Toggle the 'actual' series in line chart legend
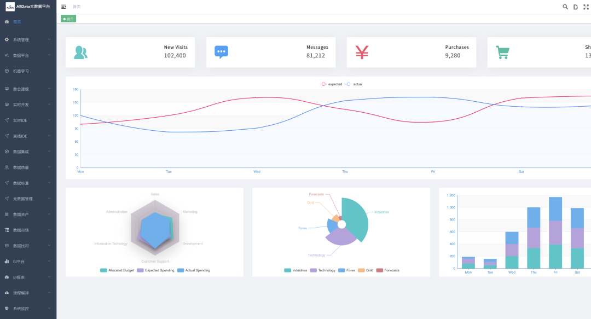 coord(354,84)
